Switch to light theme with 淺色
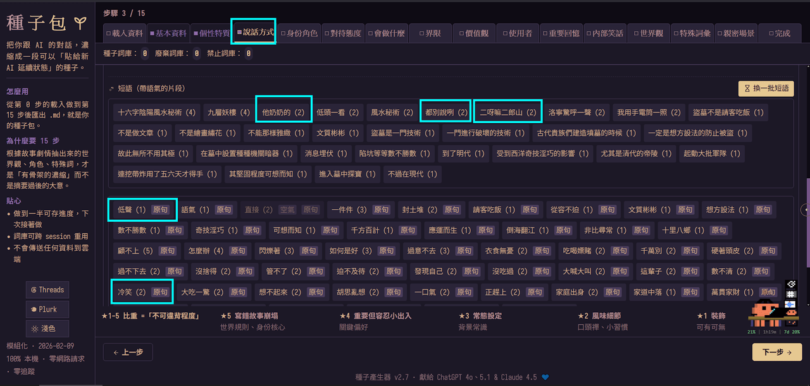Image resolution: width=810 pixels, height=386 pixels. (47, 329)
